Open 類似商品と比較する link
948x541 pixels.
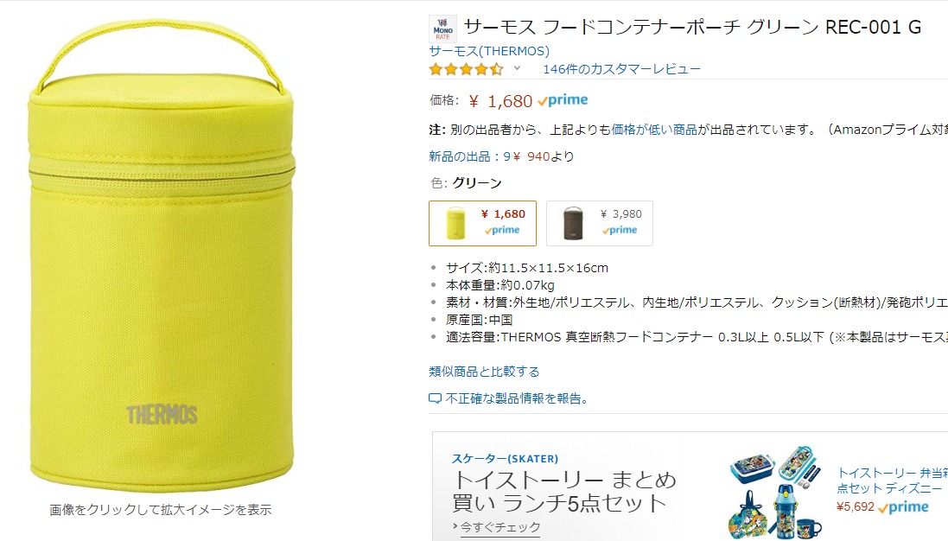[484, 371]
